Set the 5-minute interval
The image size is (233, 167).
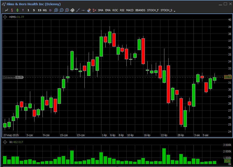34,10
